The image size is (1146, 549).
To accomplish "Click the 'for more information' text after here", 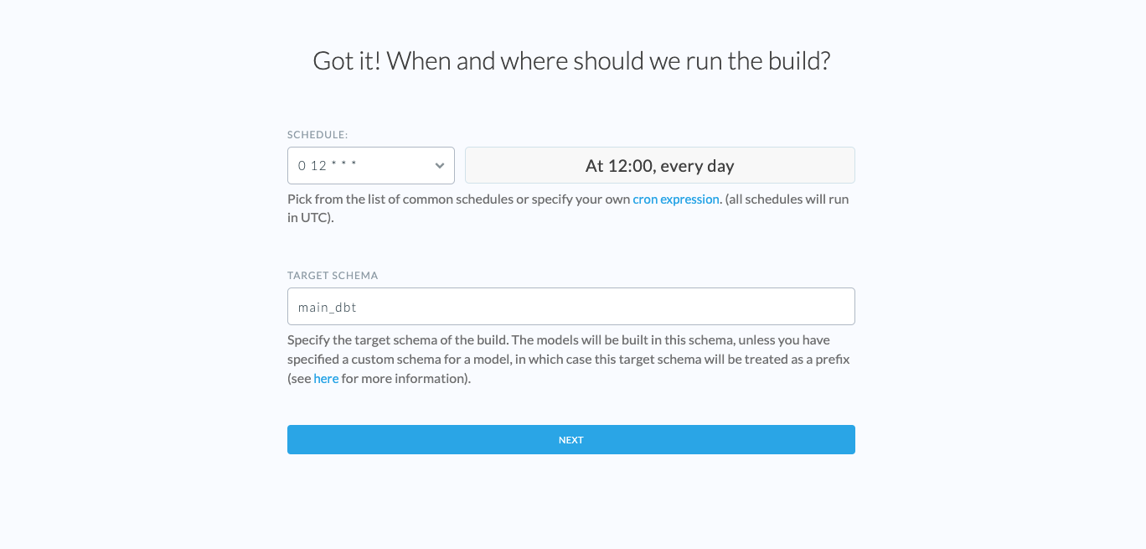I will coord(405,379).
